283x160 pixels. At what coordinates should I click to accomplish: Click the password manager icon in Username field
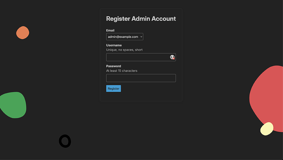coord(172,57)
